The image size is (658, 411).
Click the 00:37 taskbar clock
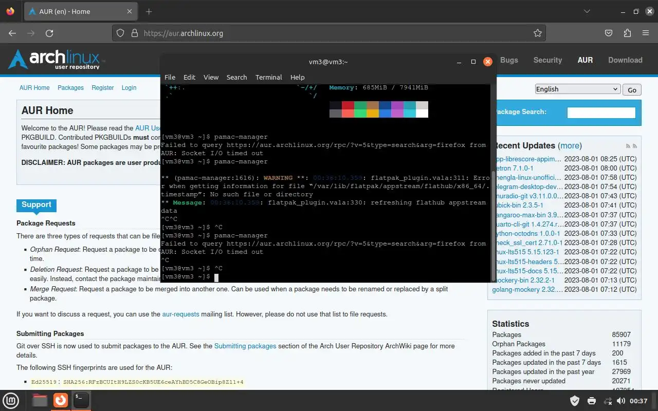tap(638, 401)
